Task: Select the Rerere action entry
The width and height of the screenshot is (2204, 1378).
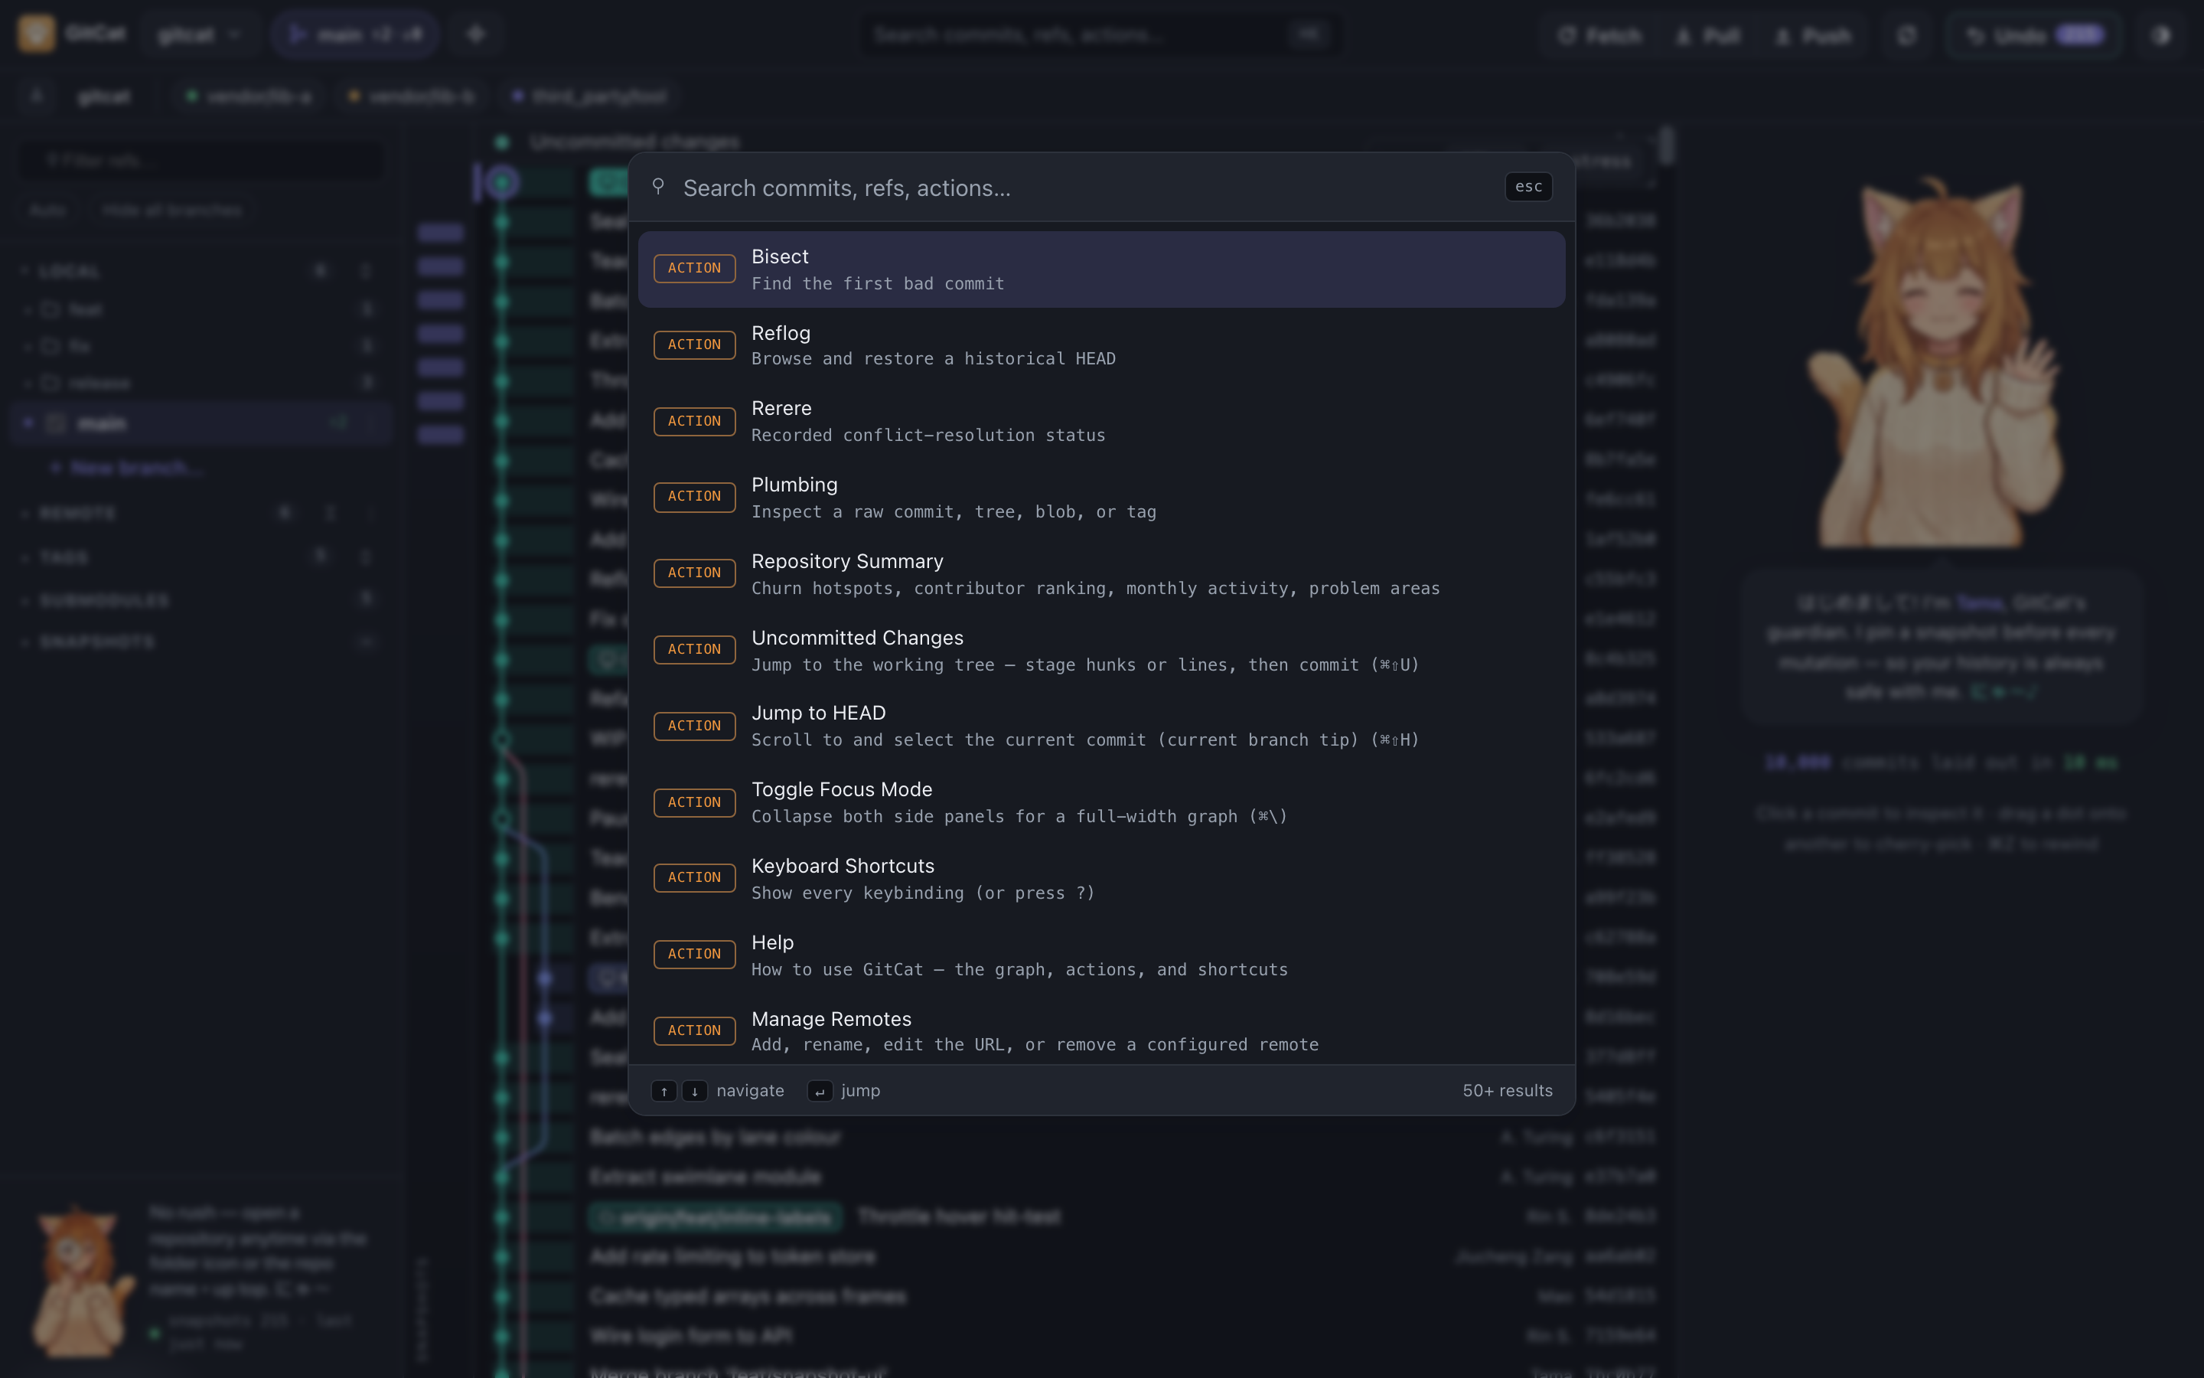Action: pyautogui.click(x=1101, y=421)
